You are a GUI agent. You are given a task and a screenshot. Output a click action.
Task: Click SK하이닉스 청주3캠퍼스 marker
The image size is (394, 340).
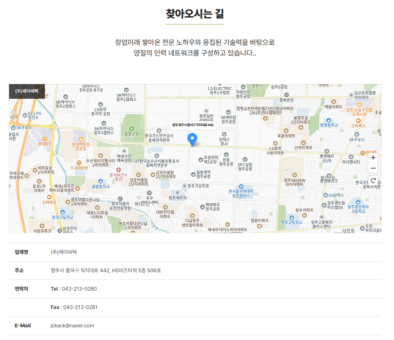click(104, 123)
